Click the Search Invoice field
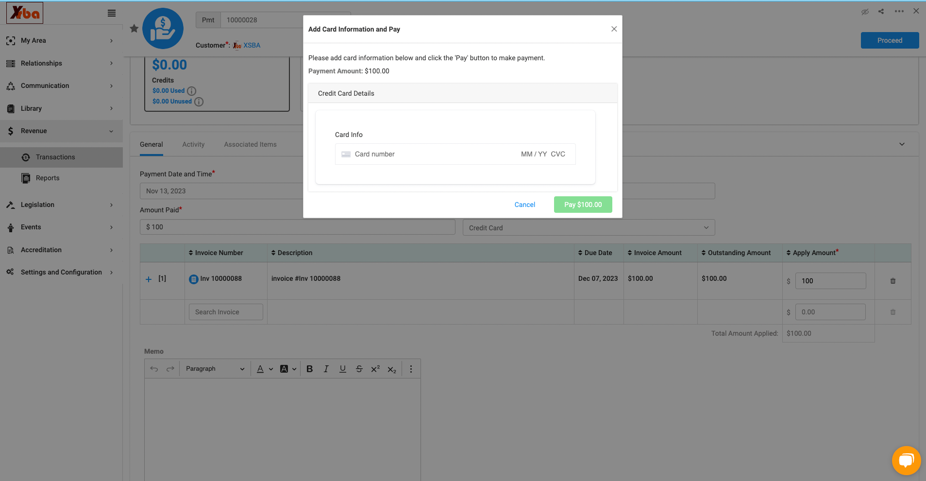 click(226, 312)
